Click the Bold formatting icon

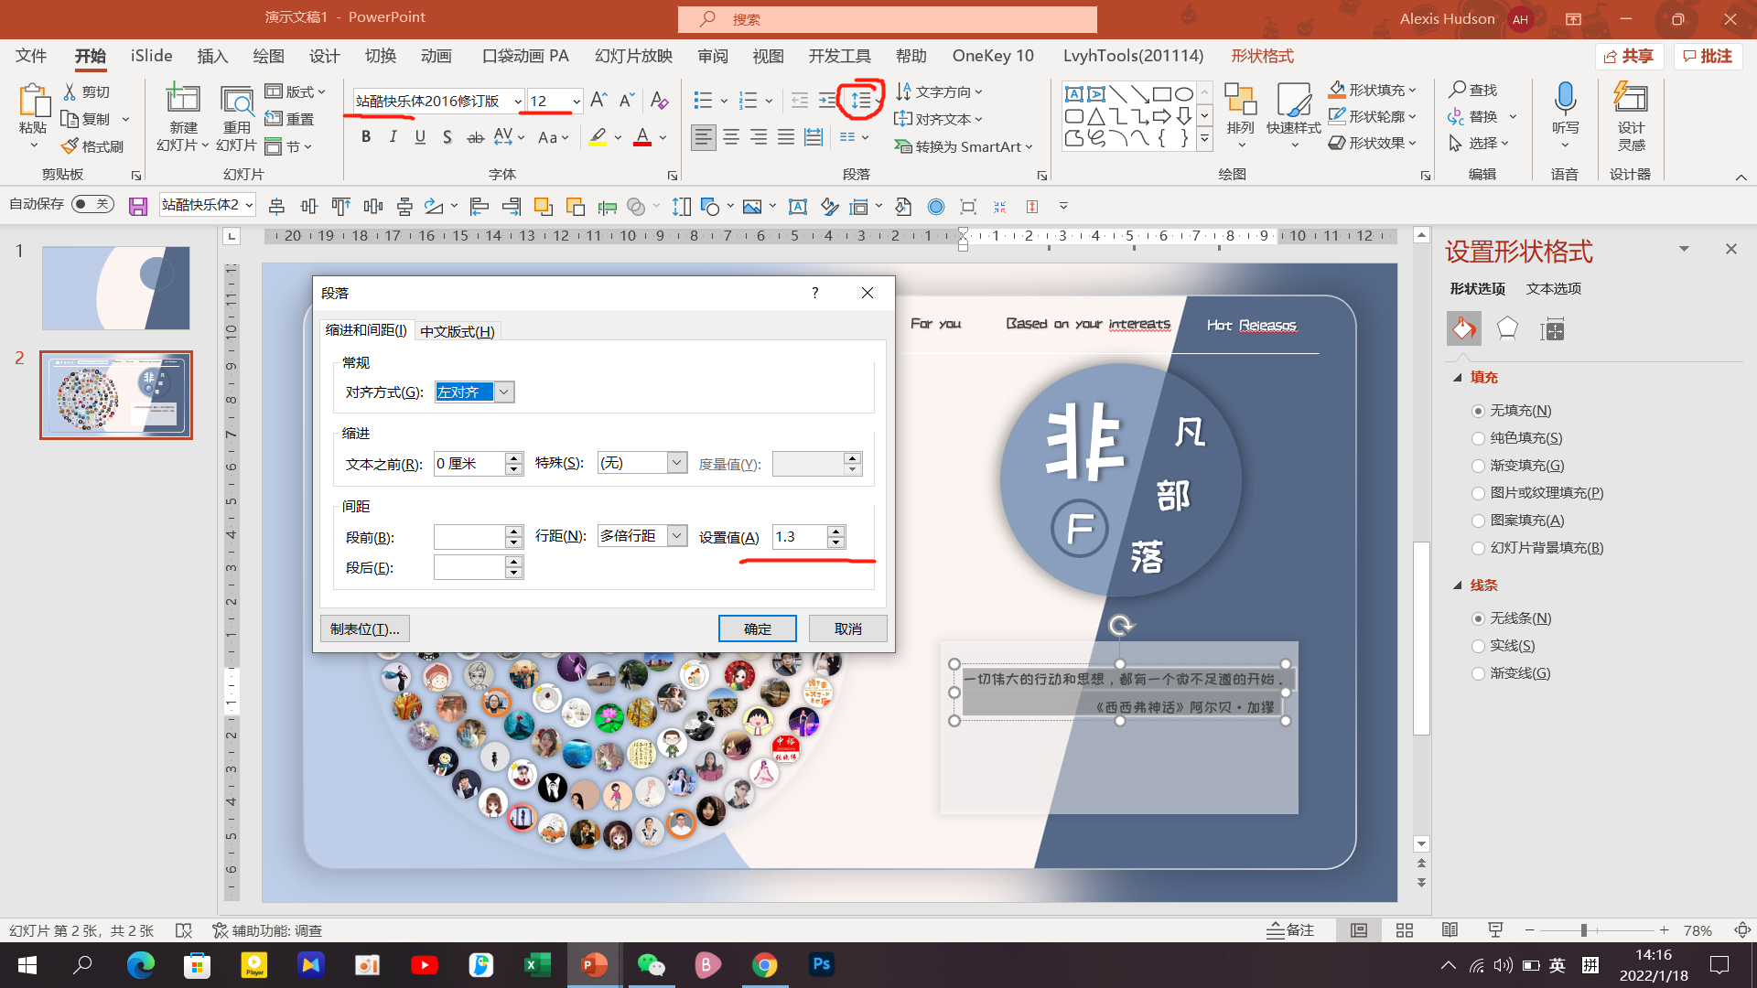(x=366, y=137)
